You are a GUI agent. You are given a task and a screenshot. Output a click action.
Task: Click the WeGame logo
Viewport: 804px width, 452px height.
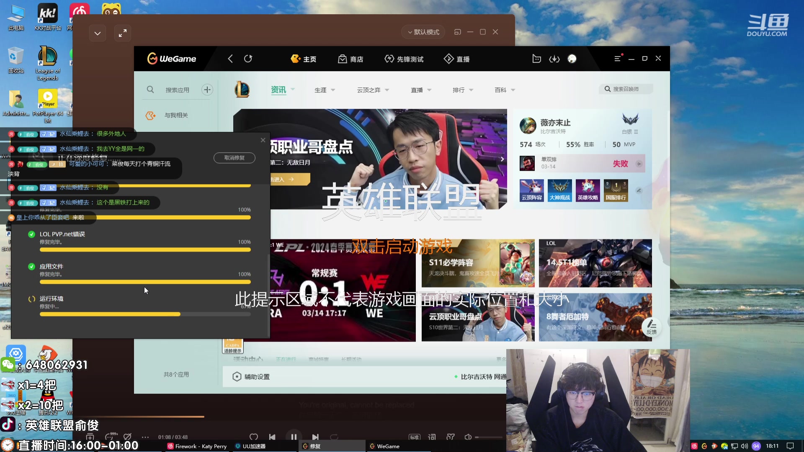(172, 59)
